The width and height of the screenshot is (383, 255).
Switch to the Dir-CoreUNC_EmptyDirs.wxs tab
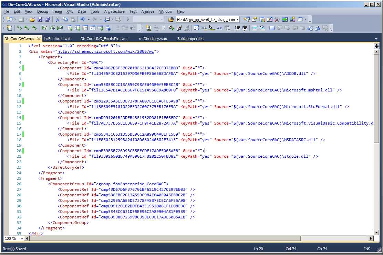(104, 39)
